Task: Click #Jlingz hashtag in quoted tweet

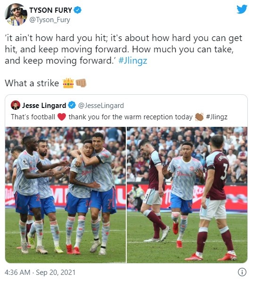Action: click(x=217, y=117)
